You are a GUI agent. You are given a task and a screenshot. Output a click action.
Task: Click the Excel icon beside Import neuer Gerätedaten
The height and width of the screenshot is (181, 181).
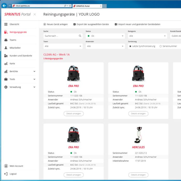point(116,24)
